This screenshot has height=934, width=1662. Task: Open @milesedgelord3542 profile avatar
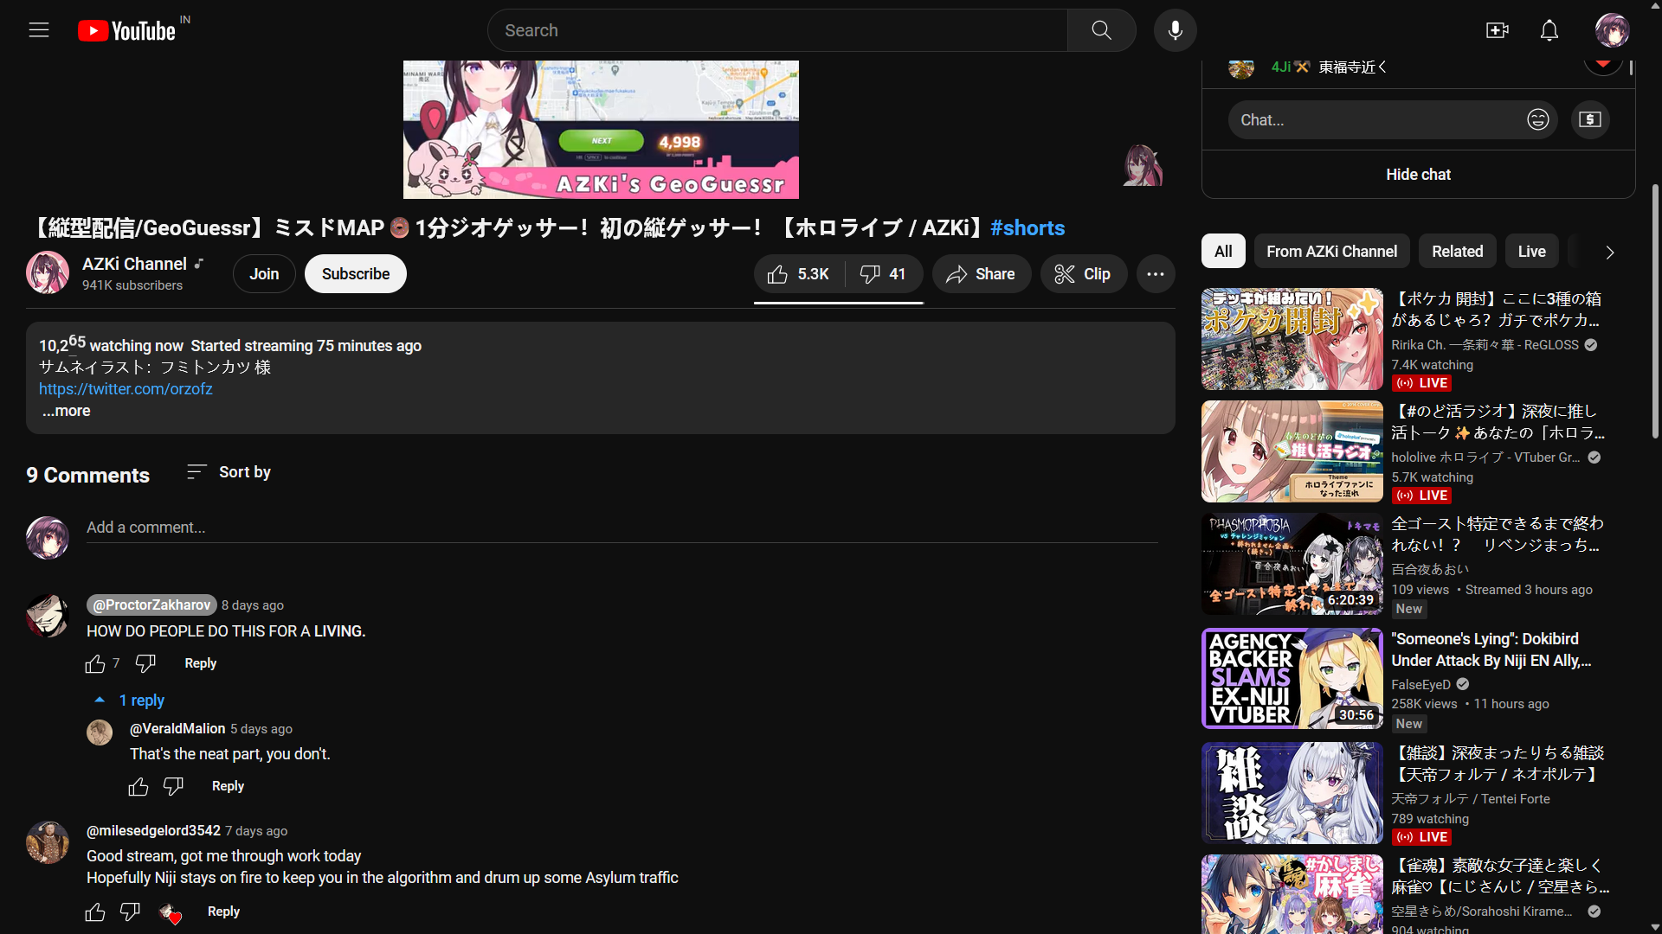(x=48, y=842)
